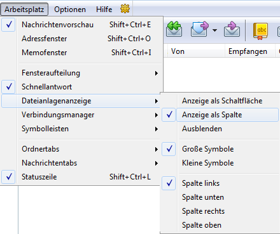Toggle Nachrichtenvorschau in the menu
The height and width of the screenshot is (234, 280).
82,25
